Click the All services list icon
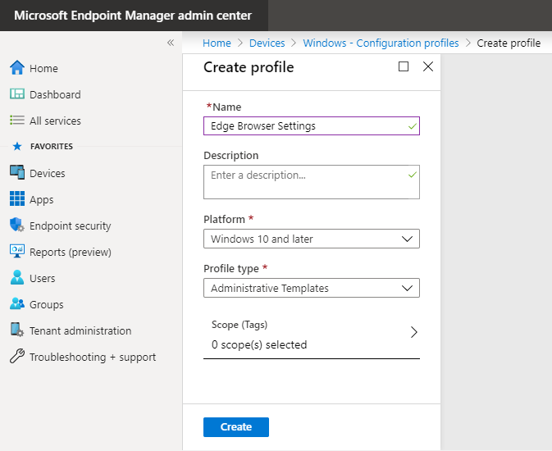 click(x=17, y=120)
